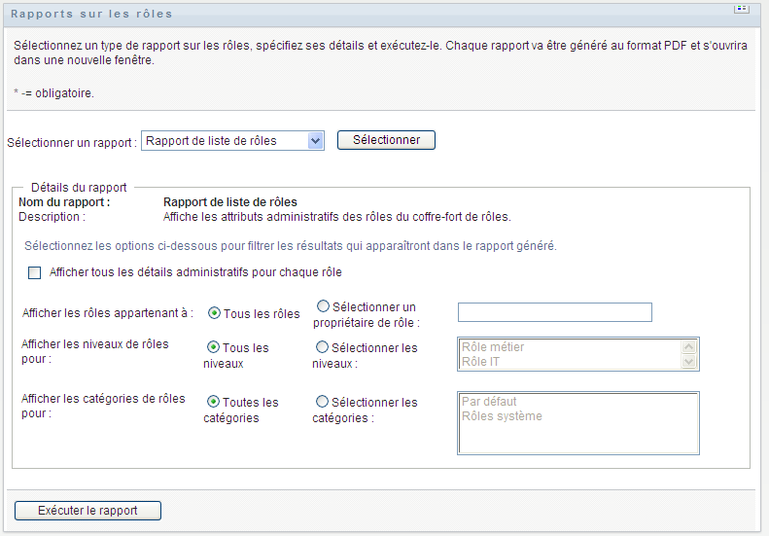Click the levels list scroll down arrow
This screenshot has width=769, height=536.
(x=689, y=362)
